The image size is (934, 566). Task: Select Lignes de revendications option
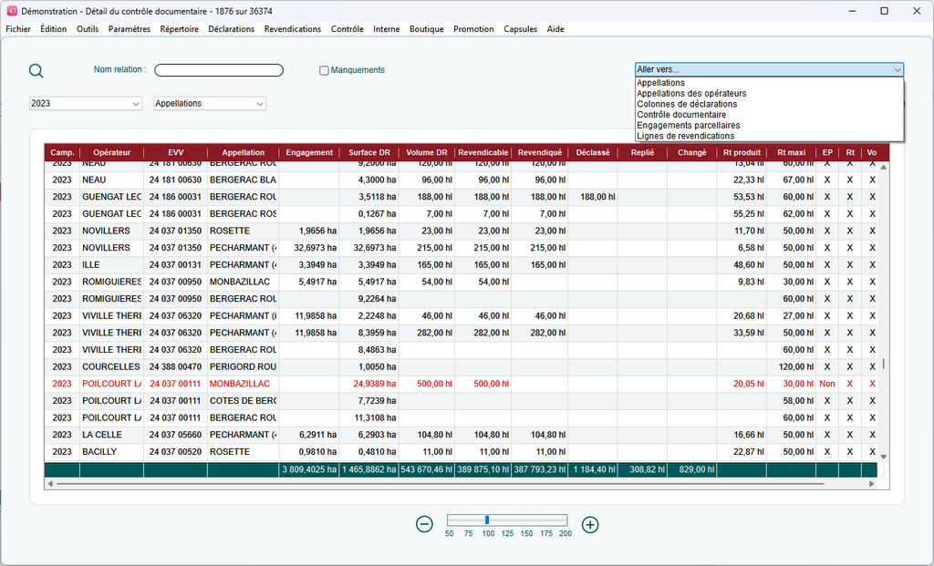click(685, 136)
